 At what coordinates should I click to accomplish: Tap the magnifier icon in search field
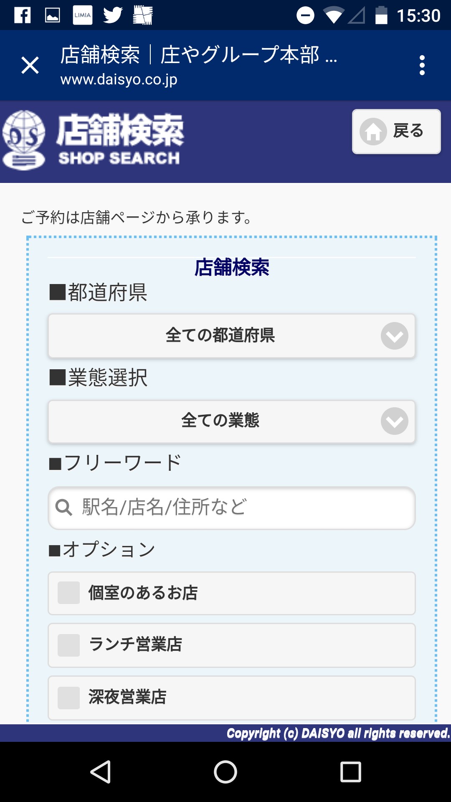click(64, 508)
